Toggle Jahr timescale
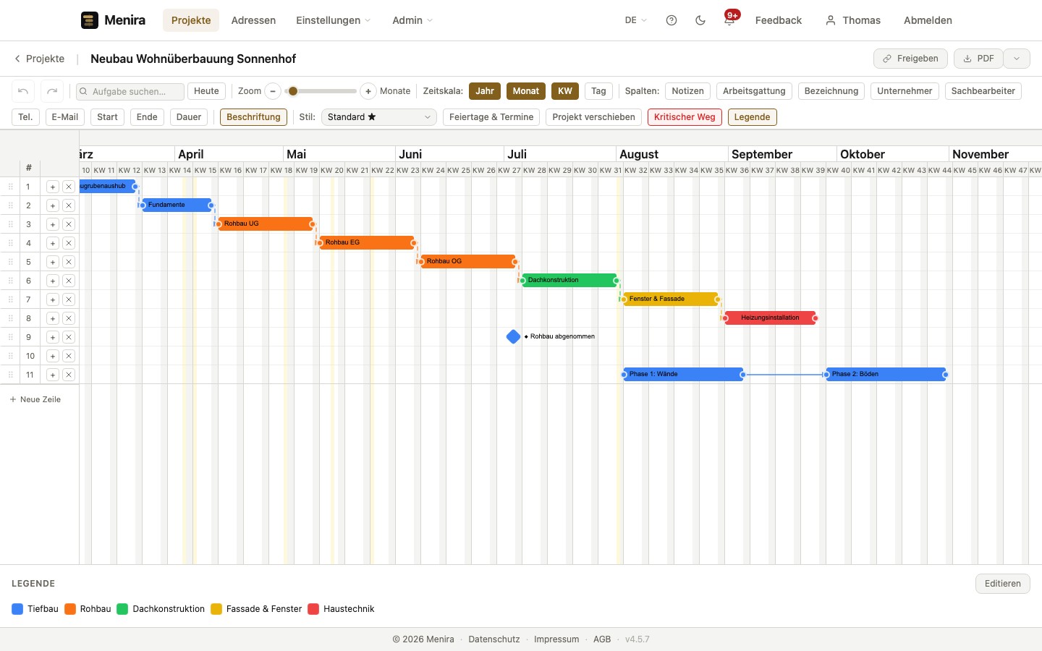 (x=485, y=91)
